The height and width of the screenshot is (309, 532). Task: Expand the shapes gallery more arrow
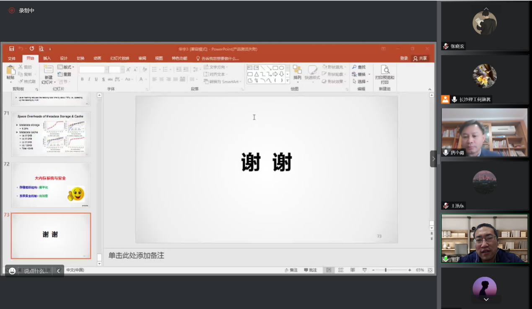click(x=288, y=80)
